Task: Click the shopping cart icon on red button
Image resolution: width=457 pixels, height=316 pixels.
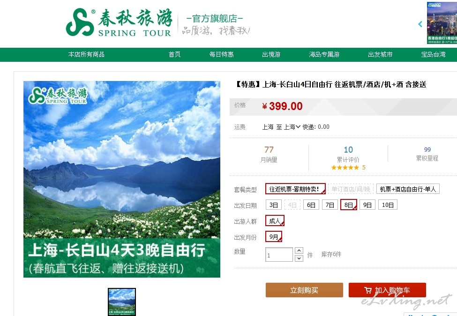Action: coord(368,290)
